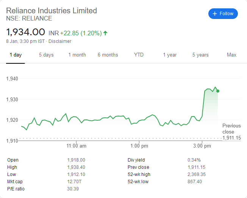The width and height of the screenshot is (247, 198).
Task: Select the 1 day tab
Action: [16, 55]
